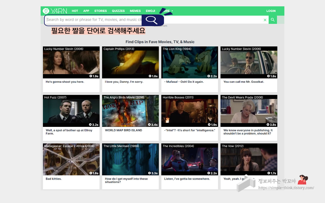Click the YARN logo in the header

[55, 11]
